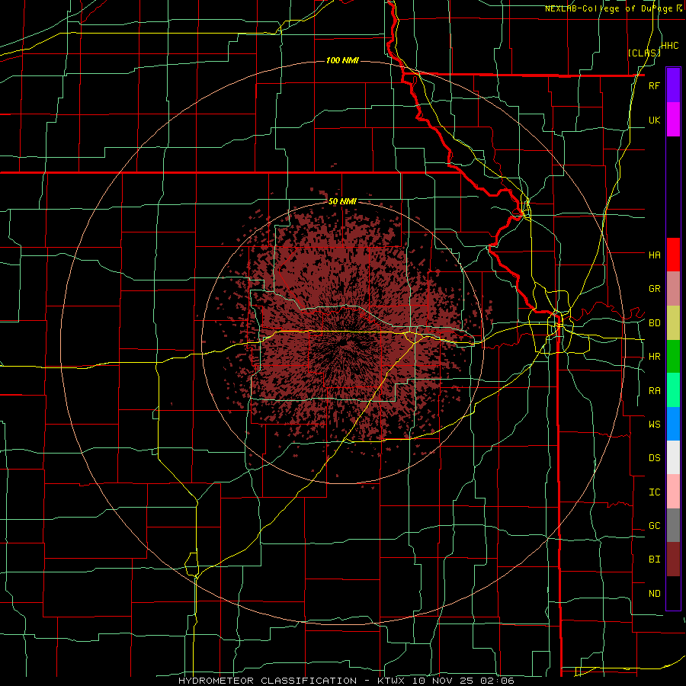This screenshot has width=686, height=686.
Task: Click the 50 NMI range ring label
Action: (x=342, y=201)
